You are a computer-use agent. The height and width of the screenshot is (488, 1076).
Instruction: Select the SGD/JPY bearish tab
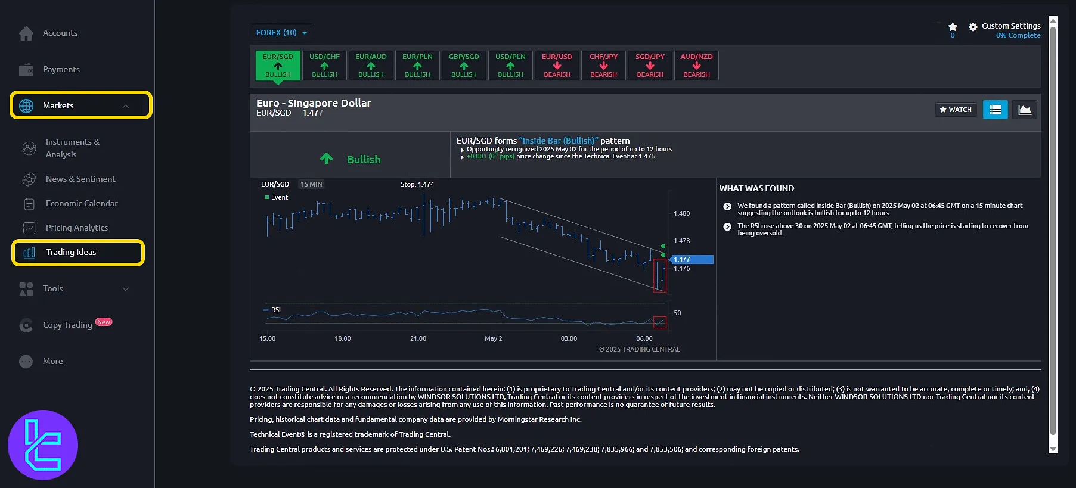click(x=650, y=66)
